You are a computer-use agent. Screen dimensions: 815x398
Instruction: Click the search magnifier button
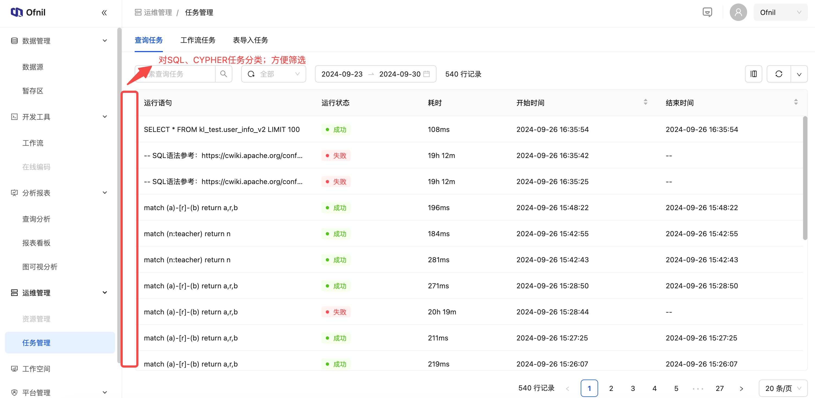(224, 74)
